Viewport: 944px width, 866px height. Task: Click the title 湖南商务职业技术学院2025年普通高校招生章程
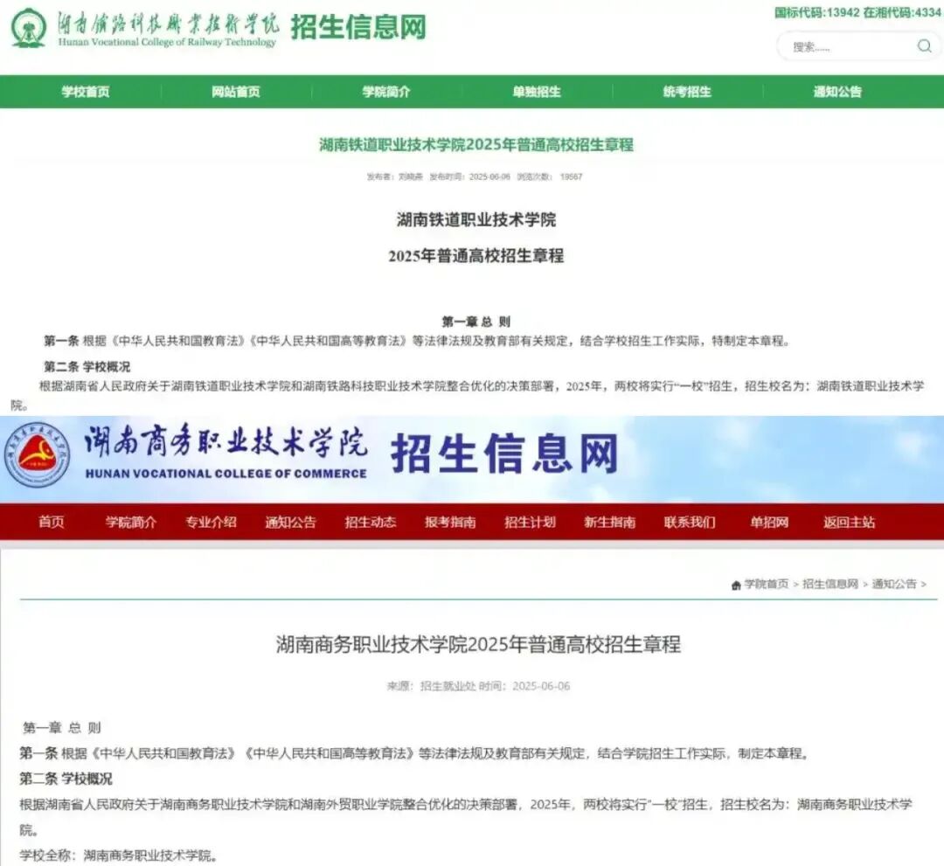pos(479,645)
